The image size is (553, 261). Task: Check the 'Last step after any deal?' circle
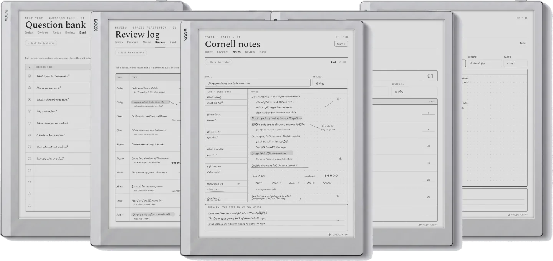(x=30, y=159)
